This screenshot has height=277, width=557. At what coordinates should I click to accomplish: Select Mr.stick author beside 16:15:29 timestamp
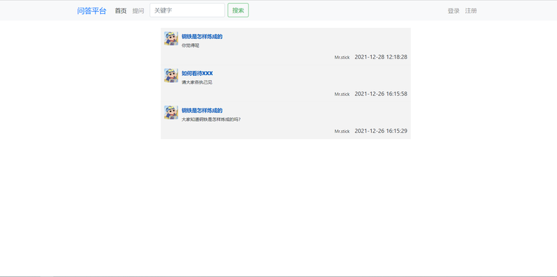click(342, 131)
